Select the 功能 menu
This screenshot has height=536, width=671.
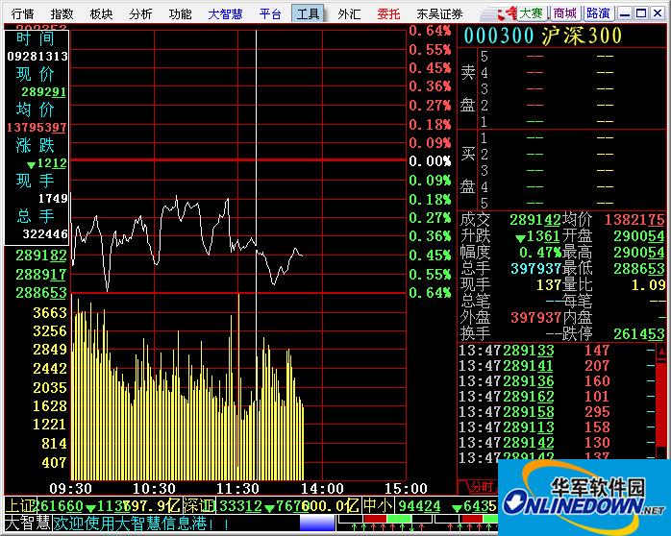[x=180, y=13]
